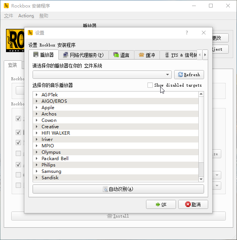The width and height of the screenshot is (237, 240).
Task: Select the 安装 tab in main window
Action: tap(12, 65)
